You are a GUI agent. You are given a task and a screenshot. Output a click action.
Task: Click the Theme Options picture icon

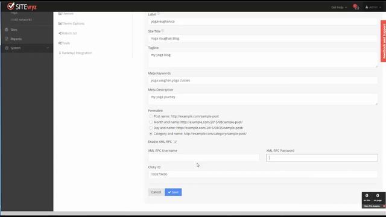[60, 24]
